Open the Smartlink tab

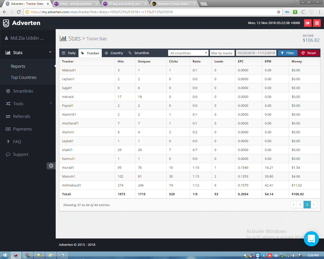[139, 53]
